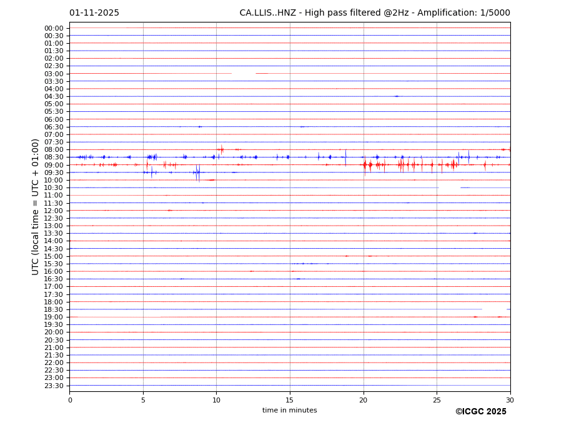Click the 25 minute tick label
579x435 pixels.
(437, 401)
